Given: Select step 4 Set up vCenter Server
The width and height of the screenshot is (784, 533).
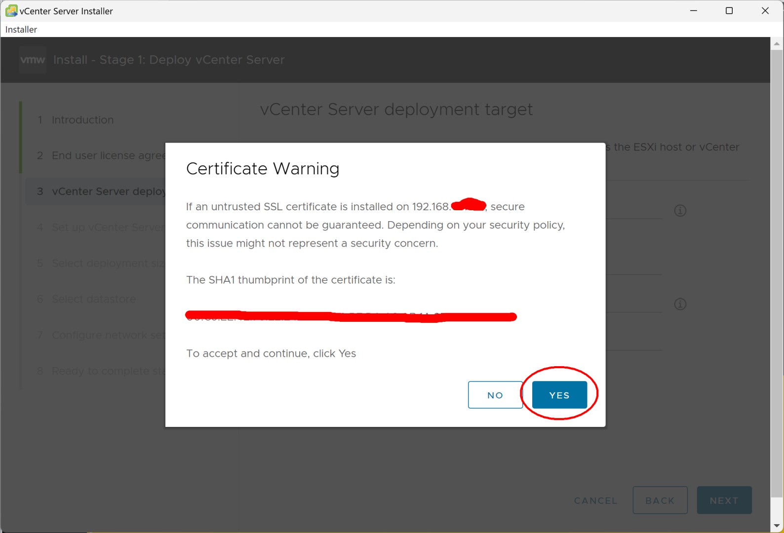Looking at the screenshot, I should 101,228.
